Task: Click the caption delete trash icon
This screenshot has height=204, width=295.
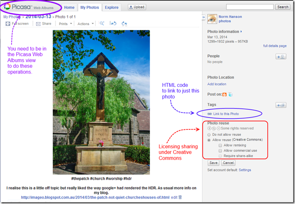Action: tap(180, 197)
